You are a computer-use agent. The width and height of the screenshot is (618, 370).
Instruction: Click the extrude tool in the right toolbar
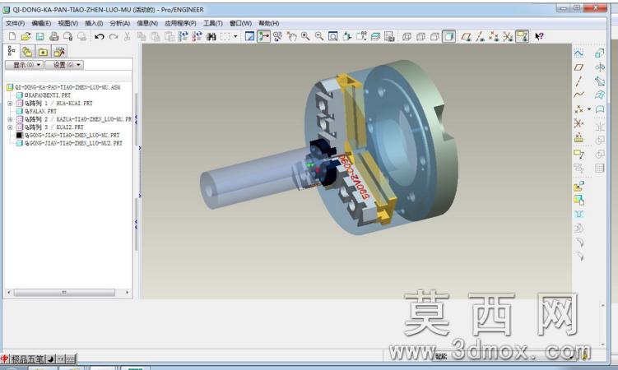[599, 53]
